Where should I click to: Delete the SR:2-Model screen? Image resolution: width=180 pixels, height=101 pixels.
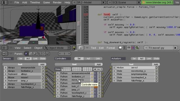[x=103, y=3]
